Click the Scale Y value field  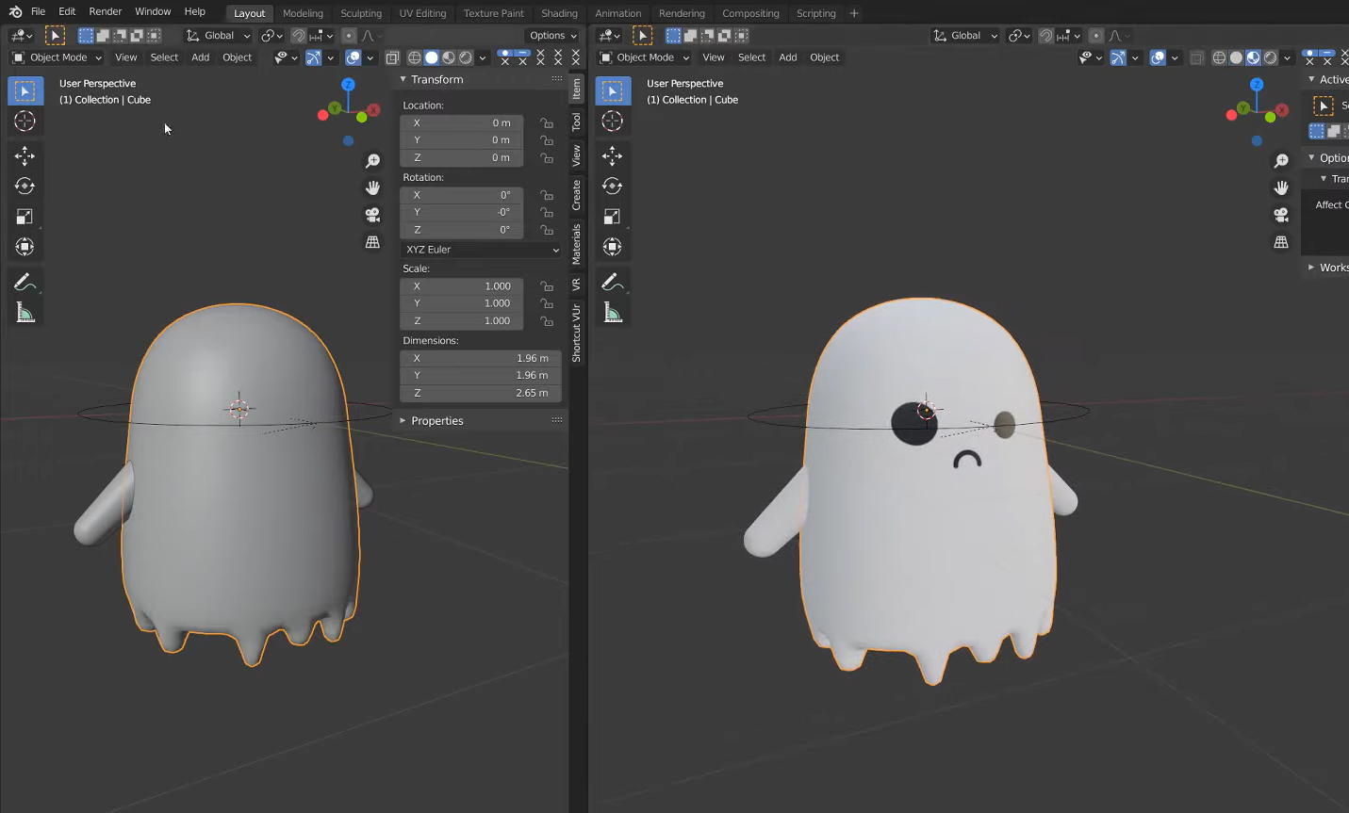[x=462, y=303]
